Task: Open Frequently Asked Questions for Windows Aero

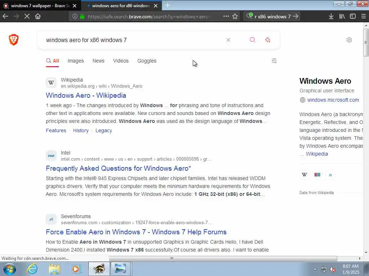Action: [x=118, y=168]
